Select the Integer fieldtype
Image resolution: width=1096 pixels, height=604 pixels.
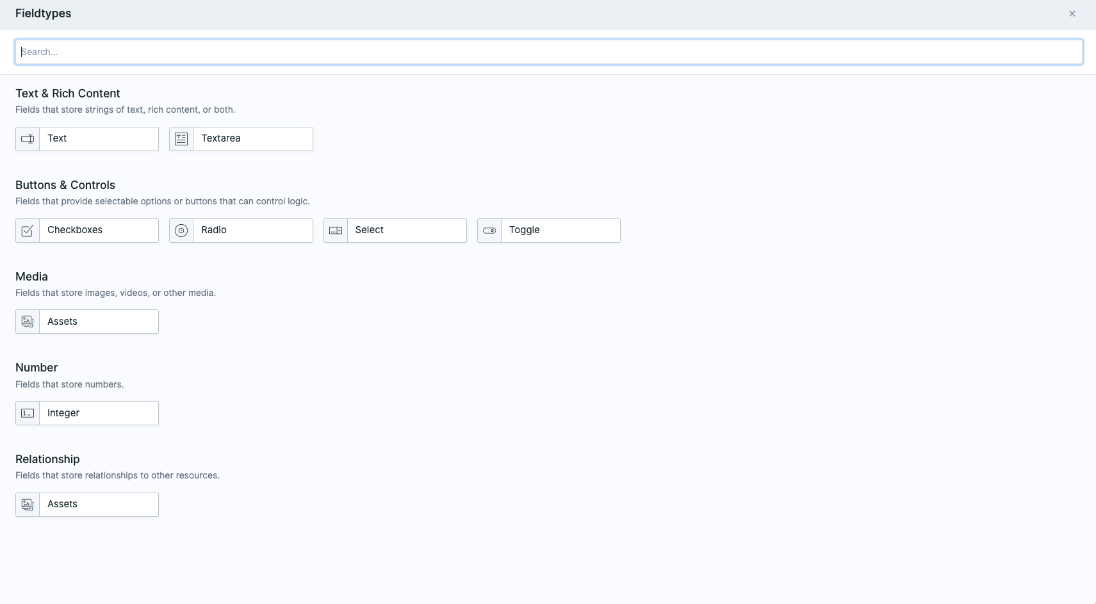pos(87,413)
